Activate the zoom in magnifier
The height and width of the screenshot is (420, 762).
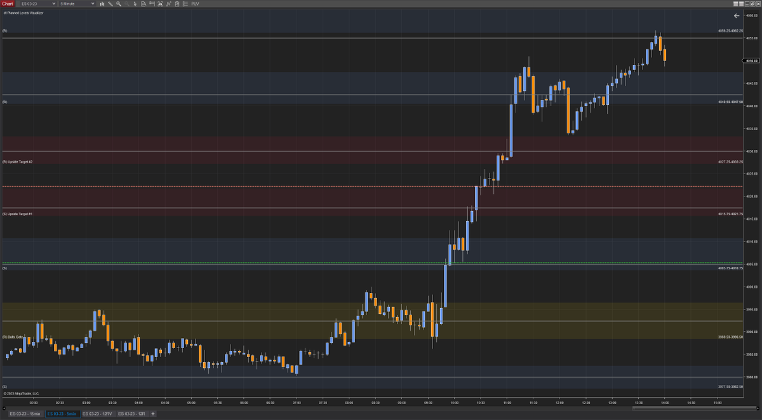click(x=119, y=4)
